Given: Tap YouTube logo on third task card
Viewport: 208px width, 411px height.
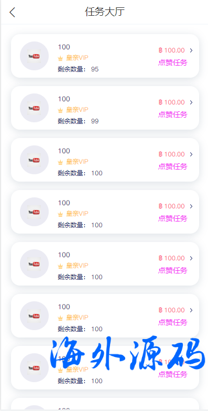Looking at the screenshot, I should tap(34, 160).
